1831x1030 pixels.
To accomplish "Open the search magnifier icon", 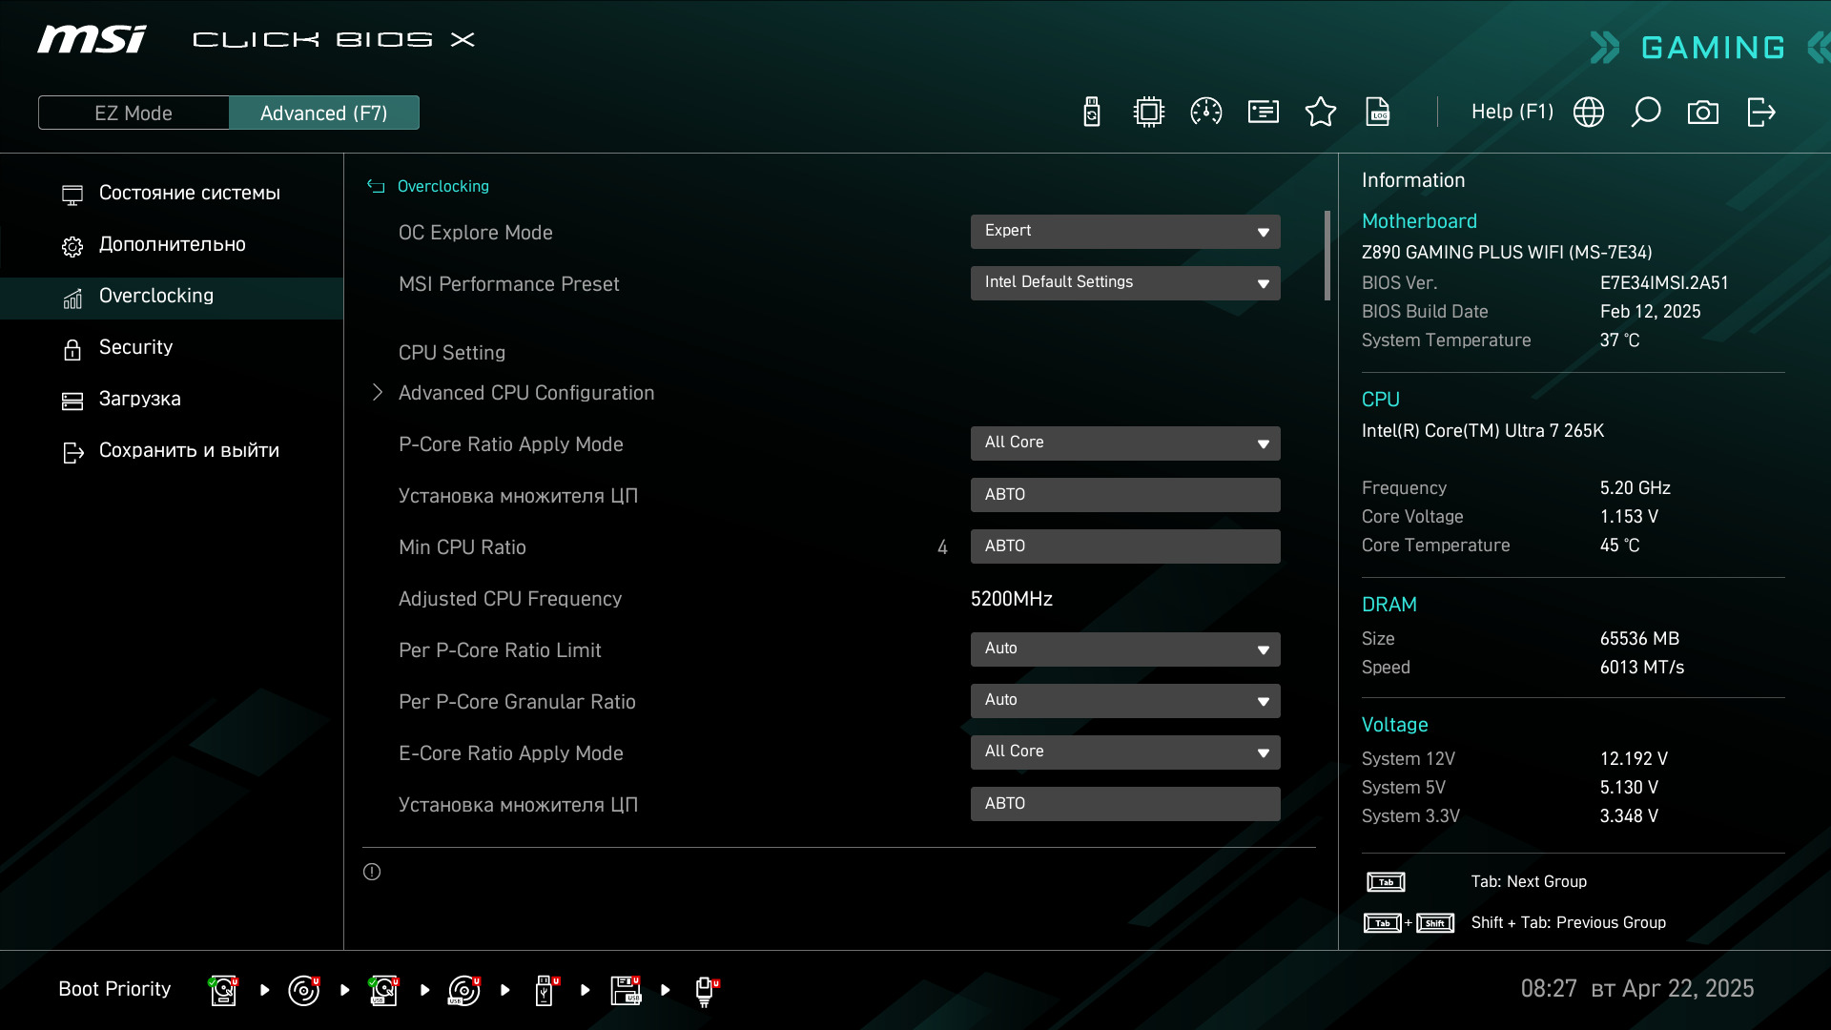I will [x=1646, y=113].
